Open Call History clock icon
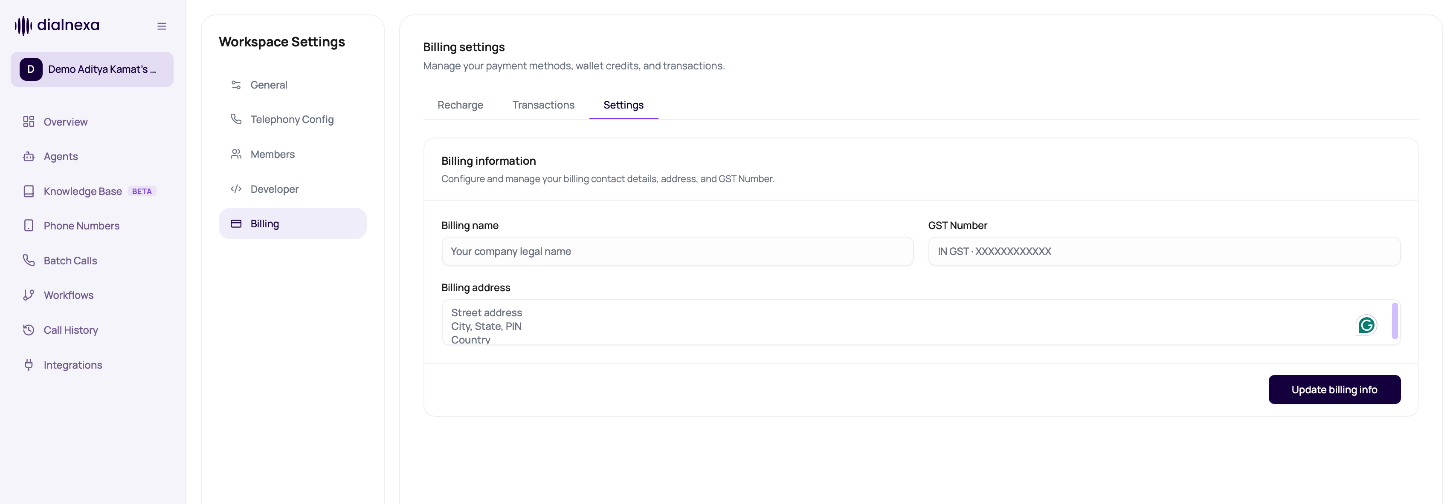Screen dimensions: 1450x504 coord(29,330)
